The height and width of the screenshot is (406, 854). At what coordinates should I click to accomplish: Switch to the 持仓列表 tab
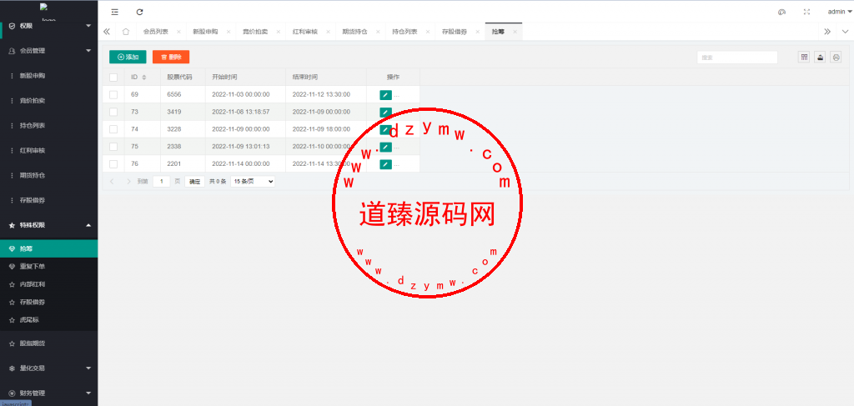click(x=404, y=32)
